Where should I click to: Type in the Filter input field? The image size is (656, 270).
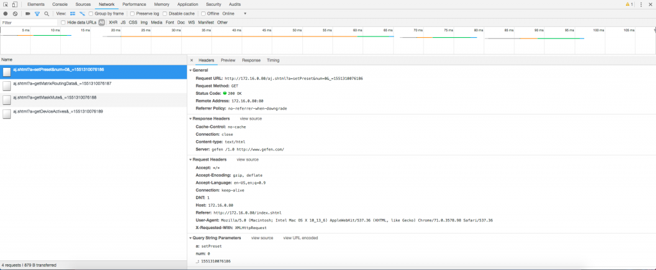point(29,22)
